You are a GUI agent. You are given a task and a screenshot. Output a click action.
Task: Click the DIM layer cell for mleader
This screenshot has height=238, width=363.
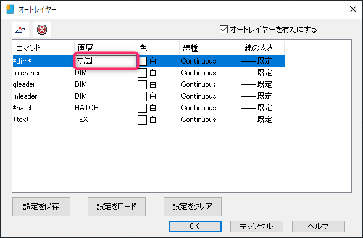[81, 96]
